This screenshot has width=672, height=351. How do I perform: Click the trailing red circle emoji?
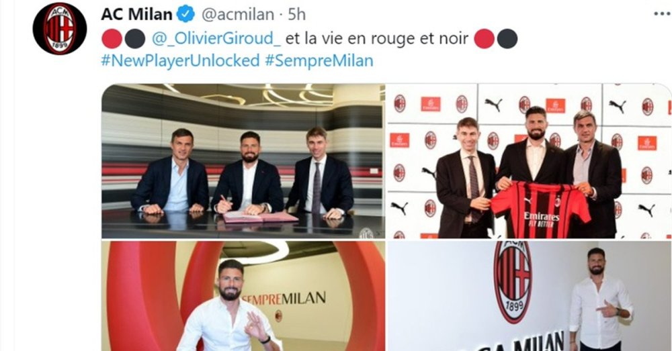[485, 39]
